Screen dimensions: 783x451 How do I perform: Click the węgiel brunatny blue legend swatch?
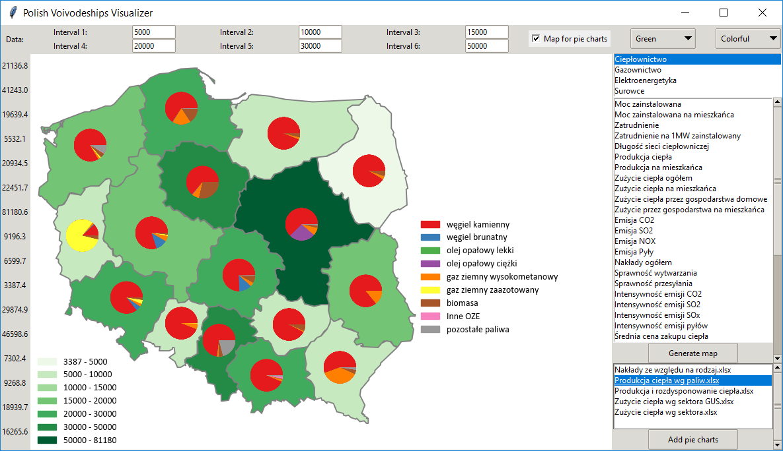430,238
